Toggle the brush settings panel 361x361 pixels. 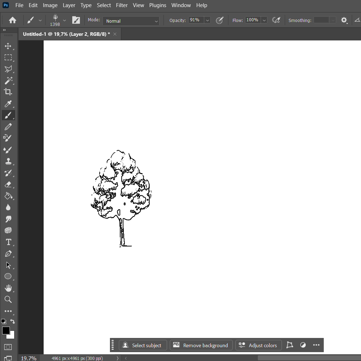[76, 20]
